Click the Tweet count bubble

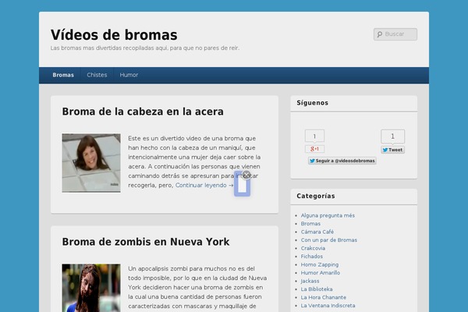[393, 136]
